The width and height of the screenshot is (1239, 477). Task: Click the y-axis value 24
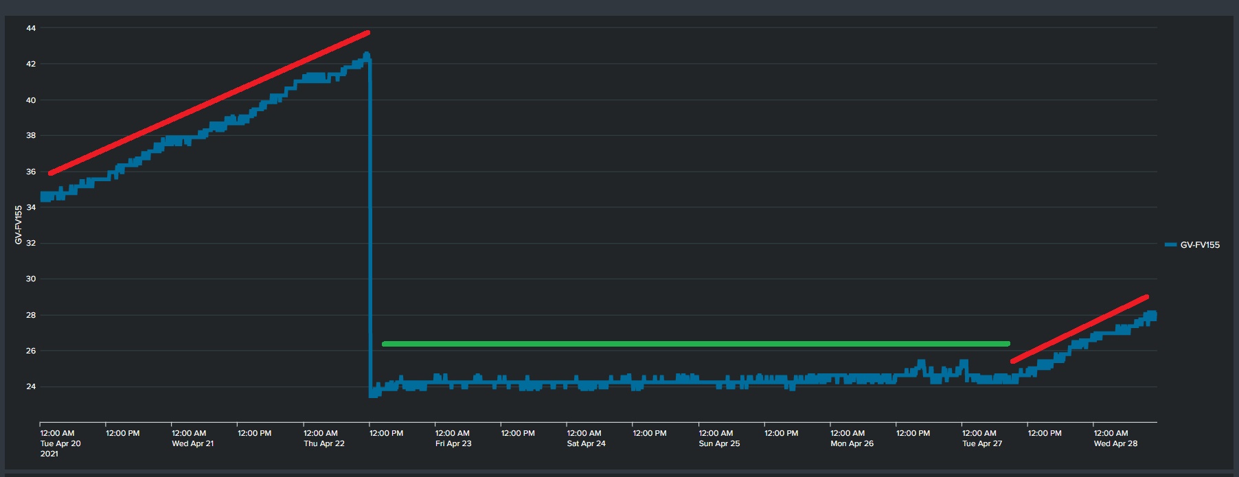point(31,386)
